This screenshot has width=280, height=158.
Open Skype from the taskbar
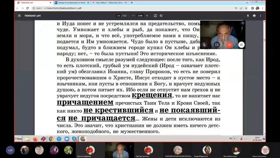74,139
